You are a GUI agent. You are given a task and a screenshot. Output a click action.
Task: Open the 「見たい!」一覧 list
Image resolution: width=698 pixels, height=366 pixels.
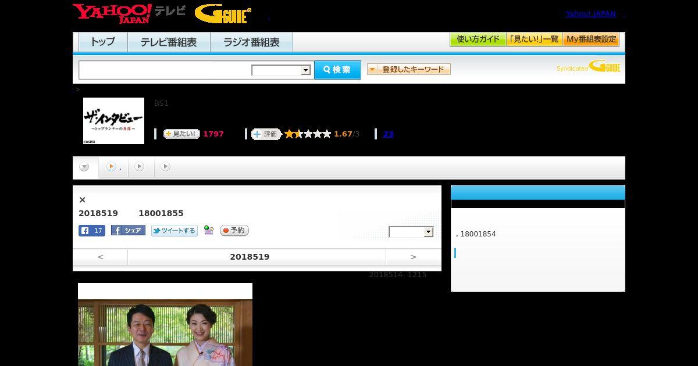tap(534, 40)
